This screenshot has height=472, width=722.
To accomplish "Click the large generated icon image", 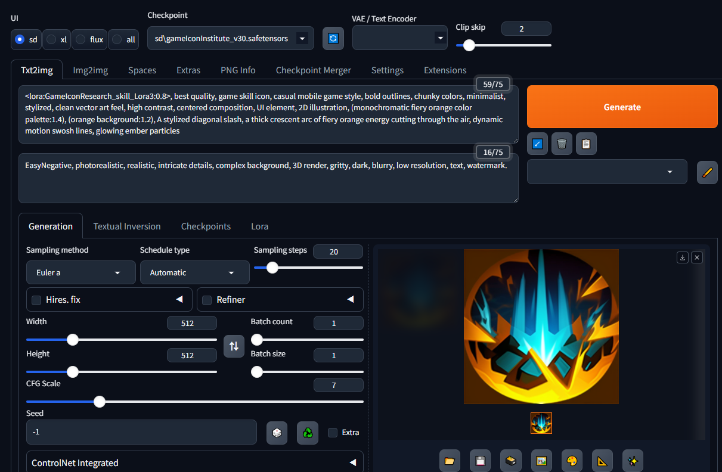I will click(541, 327).
